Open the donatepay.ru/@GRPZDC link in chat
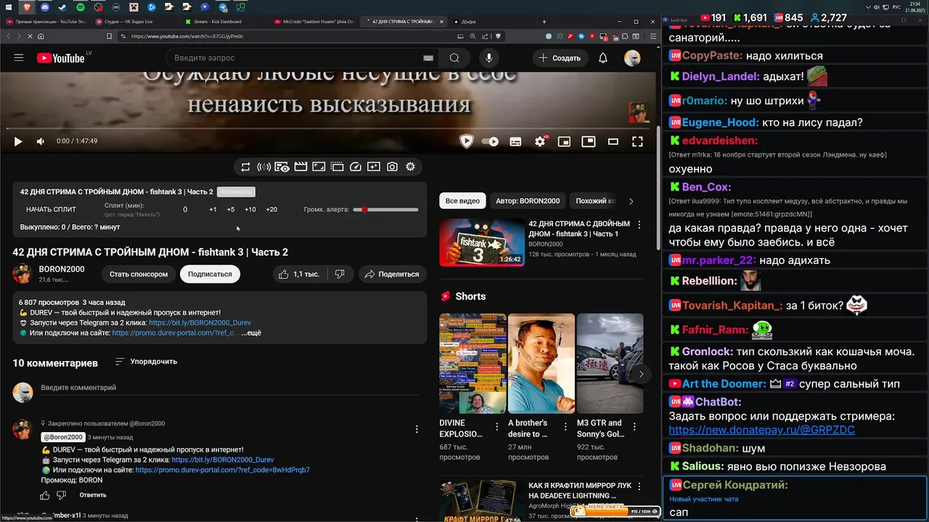The image size is (929, 522). click(761, 430)
